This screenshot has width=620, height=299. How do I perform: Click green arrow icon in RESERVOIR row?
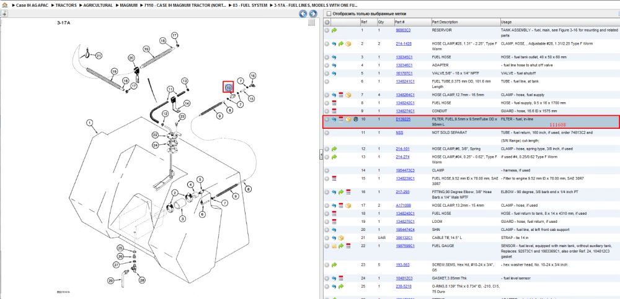tap(334, 30)
